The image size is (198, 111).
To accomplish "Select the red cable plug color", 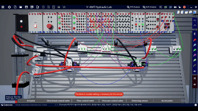I will (x=195, y=40).
